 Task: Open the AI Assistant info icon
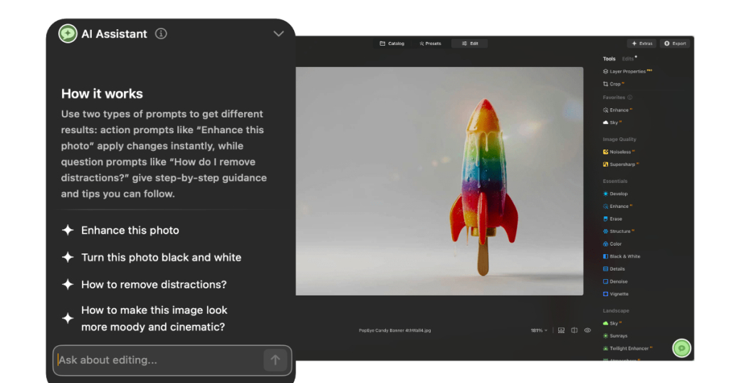point(161,33)
